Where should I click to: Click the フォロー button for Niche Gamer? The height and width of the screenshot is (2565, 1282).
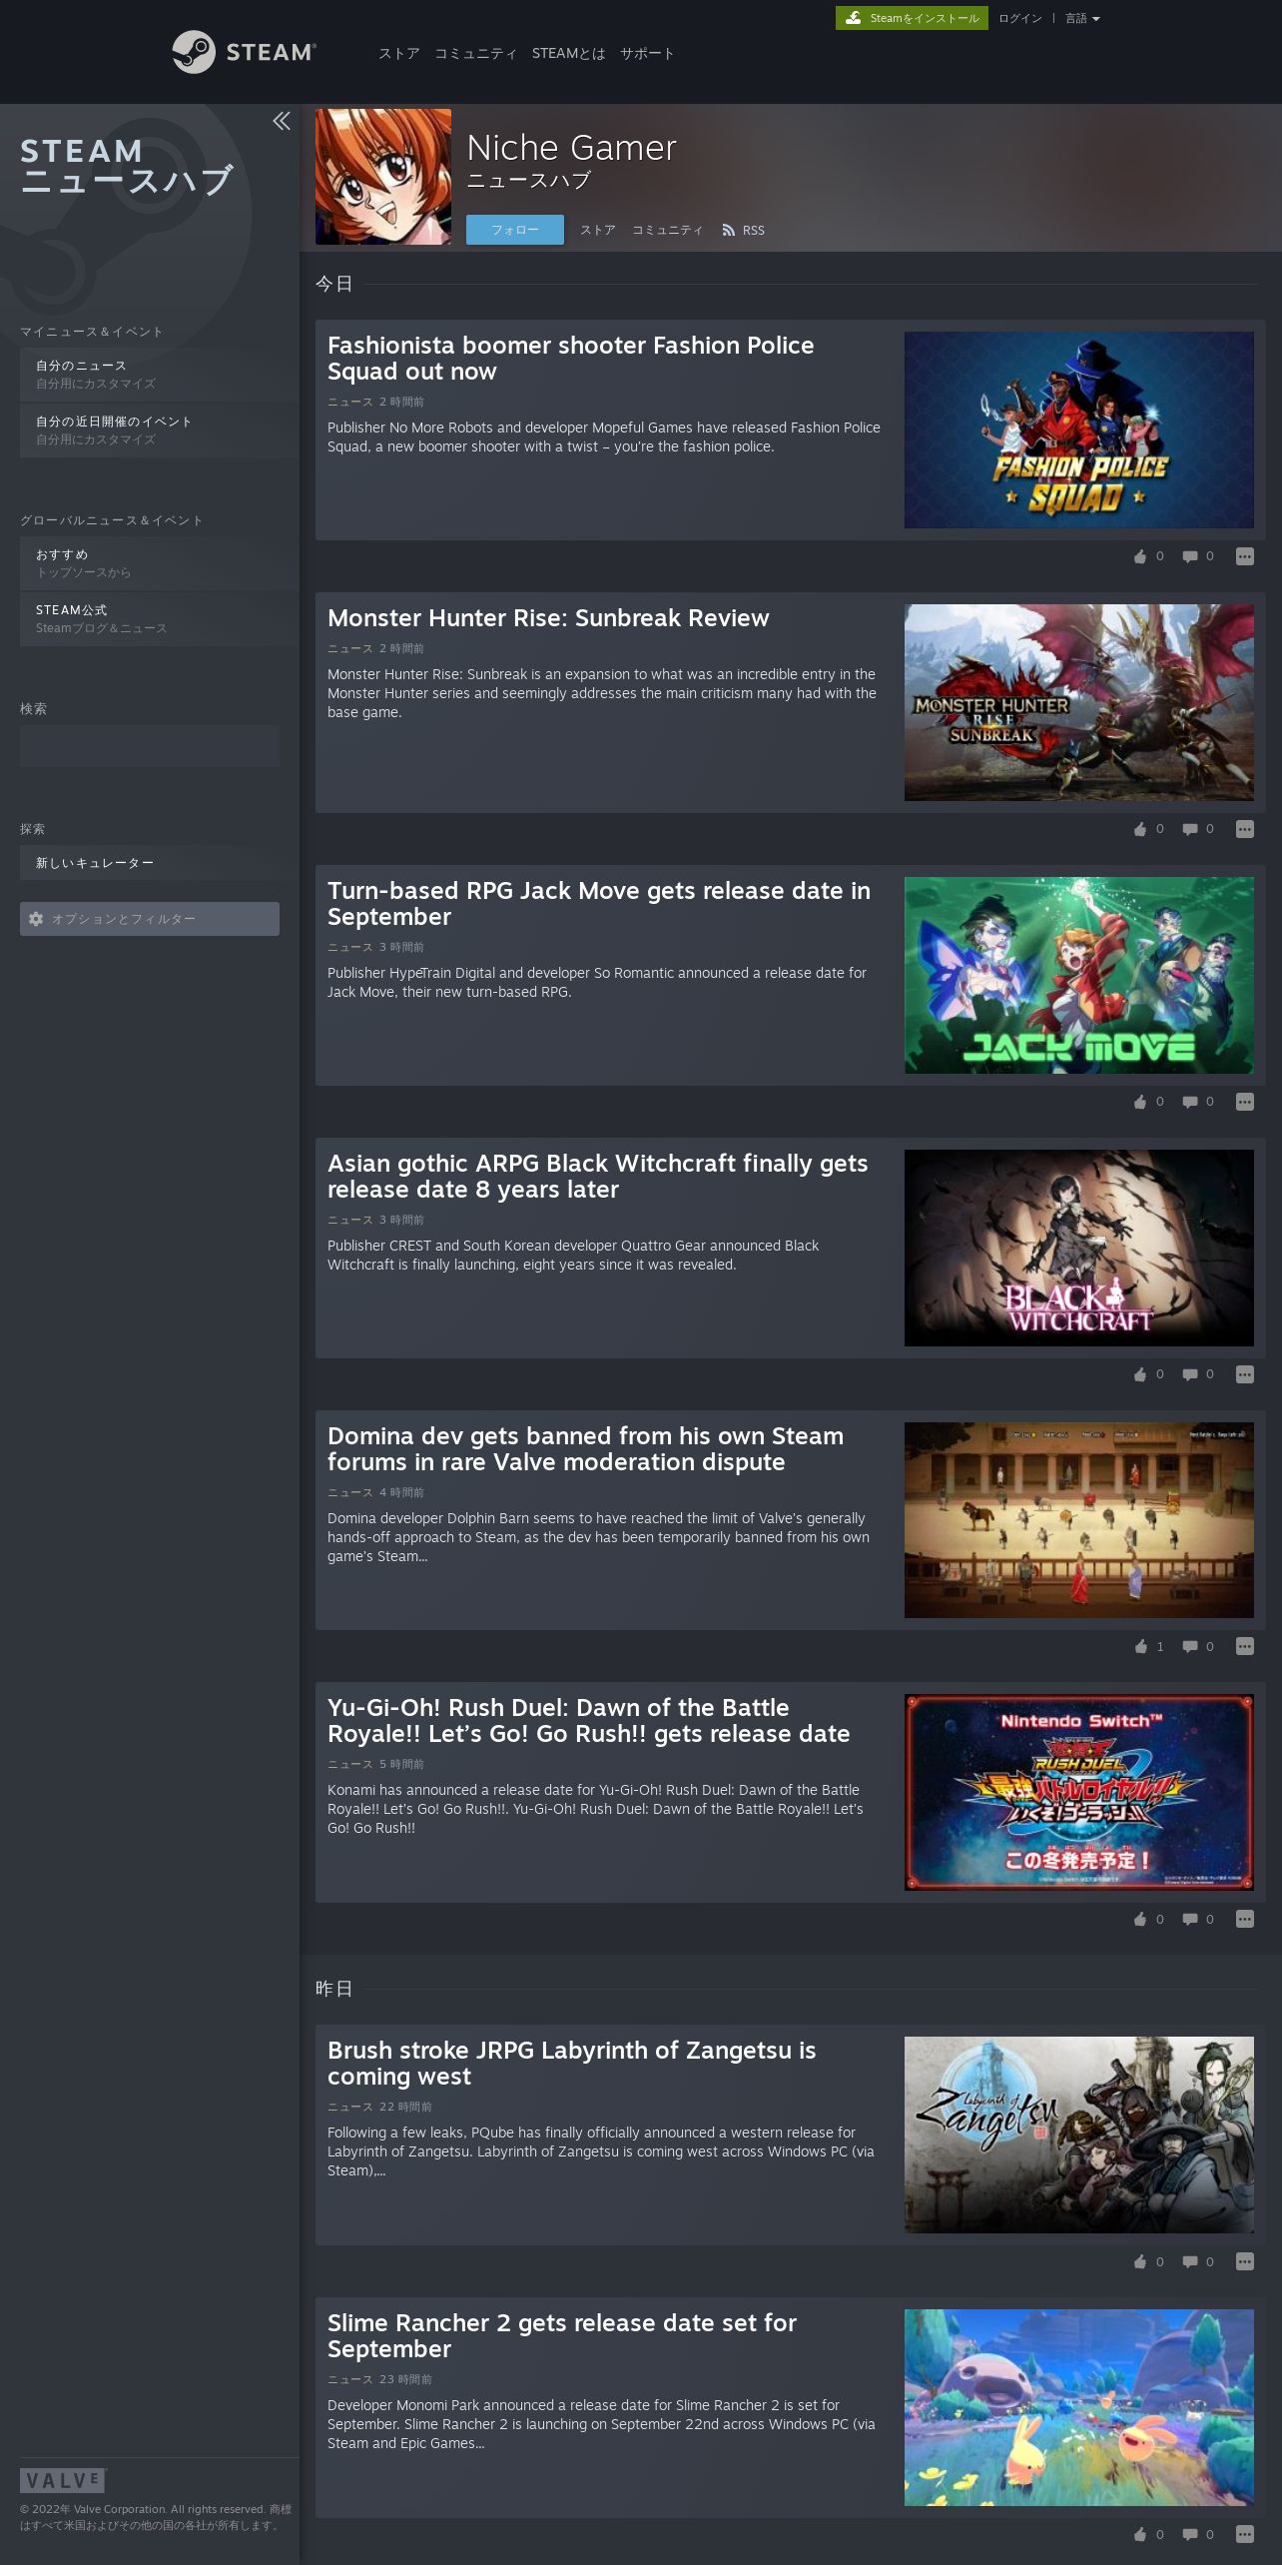(515, 230)
